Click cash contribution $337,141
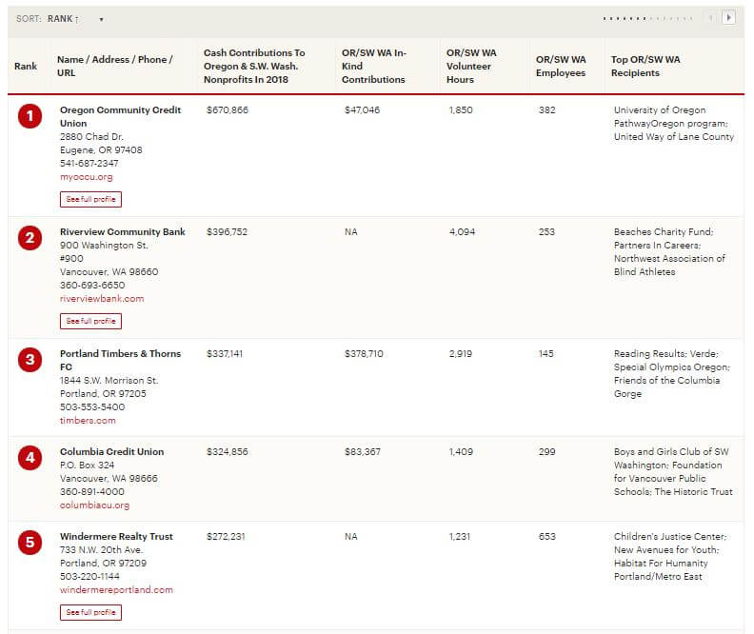Screen dimensions: 754x634 225,354
